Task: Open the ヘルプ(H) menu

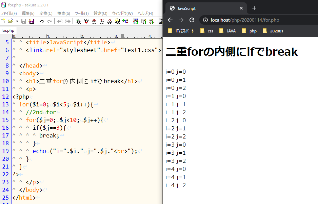Action: point(145,13)
